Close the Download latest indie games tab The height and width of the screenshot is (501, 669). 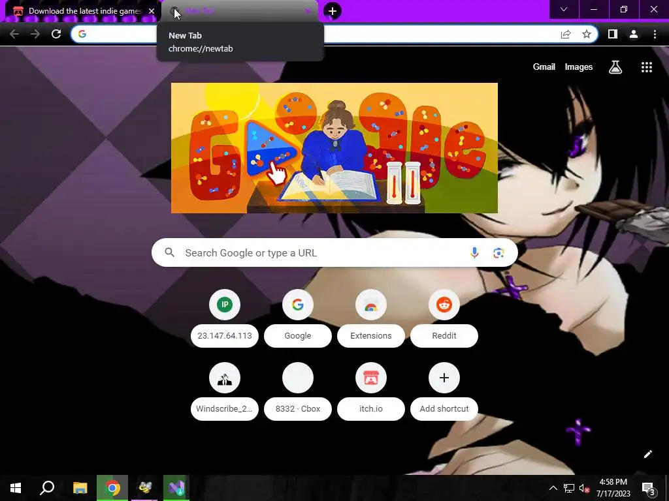(152, 11)
